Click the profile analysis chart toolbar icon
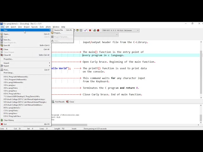 click(95, 30)
